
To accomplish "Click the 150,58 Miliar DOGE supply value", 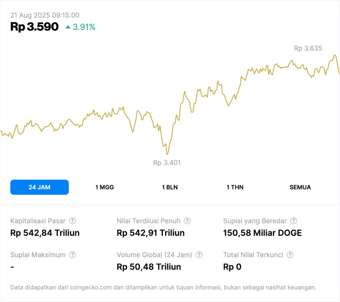I will tap(262, 233).
